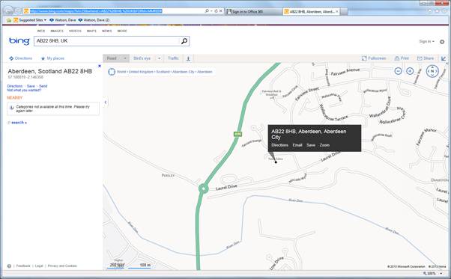Click the search magnifier icon in Bing box
Viewport: 451px width, 279px height.
coord(184,41)
